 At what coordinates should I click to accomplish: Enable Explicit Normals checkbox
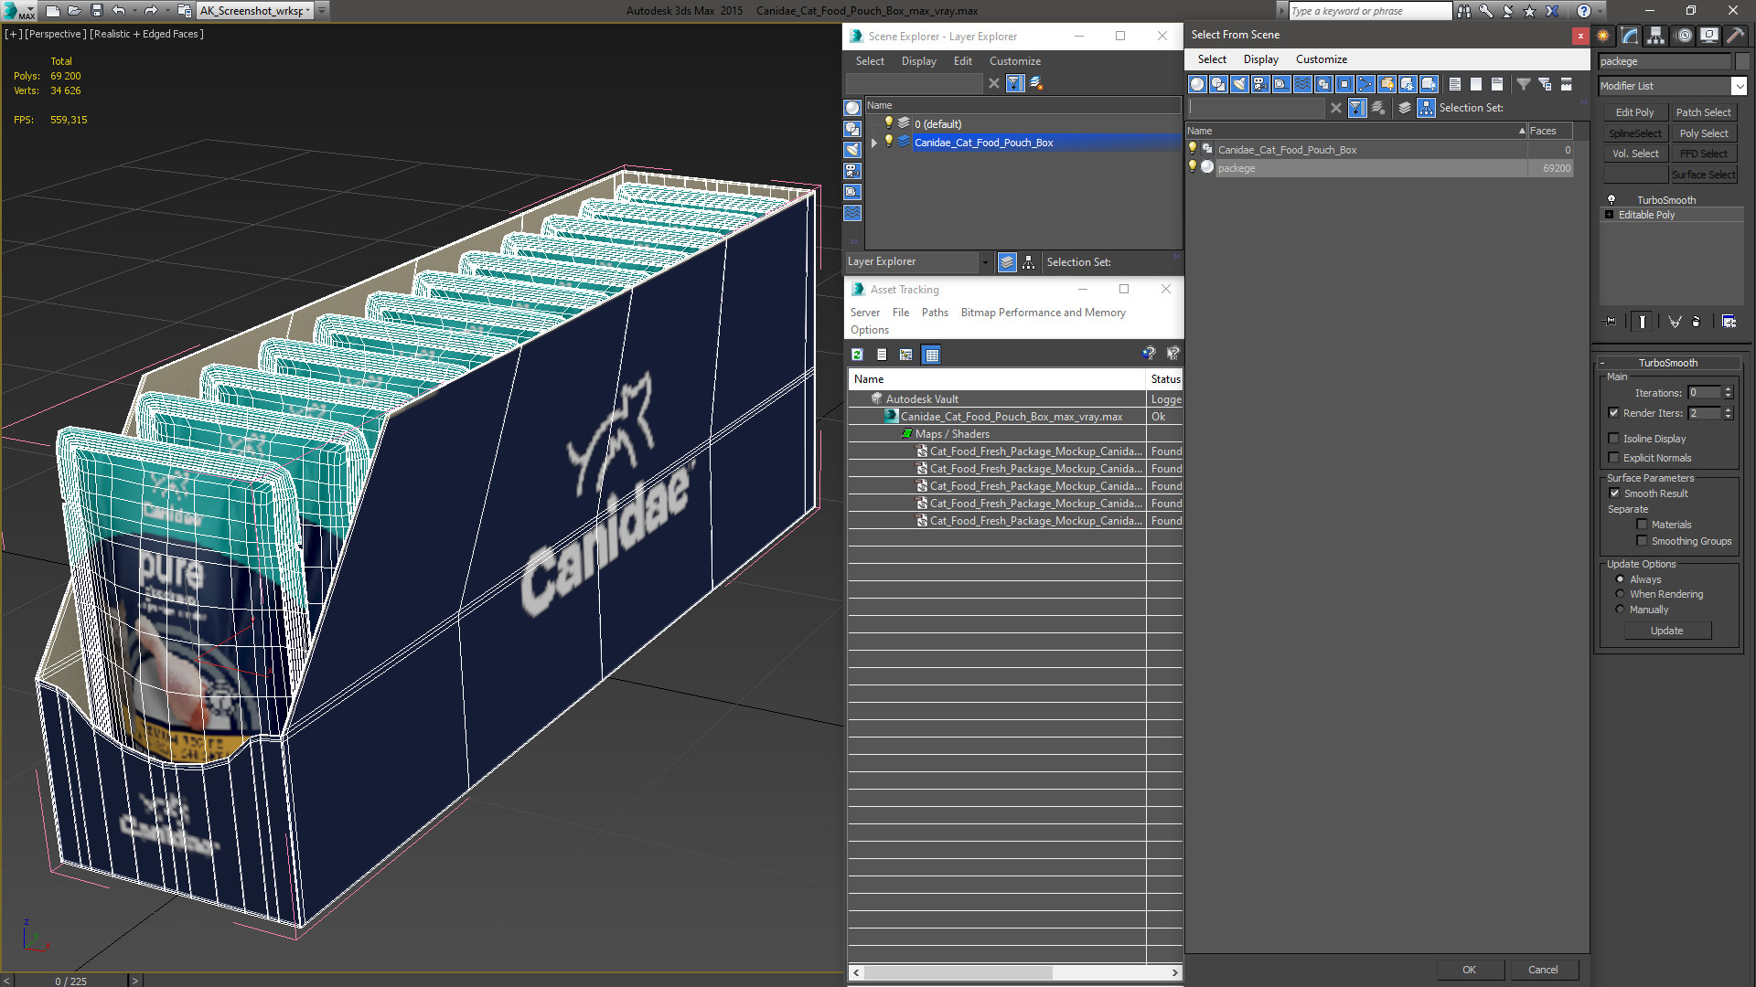click(1614, 458)
